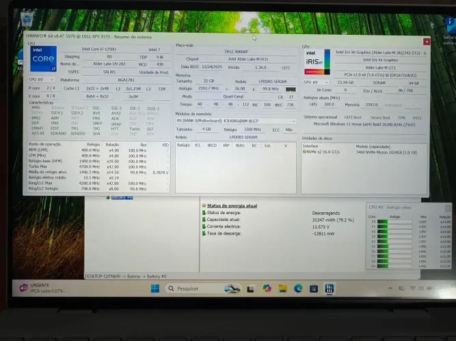Click the 31347 mWh capacity value

(333, 220)
